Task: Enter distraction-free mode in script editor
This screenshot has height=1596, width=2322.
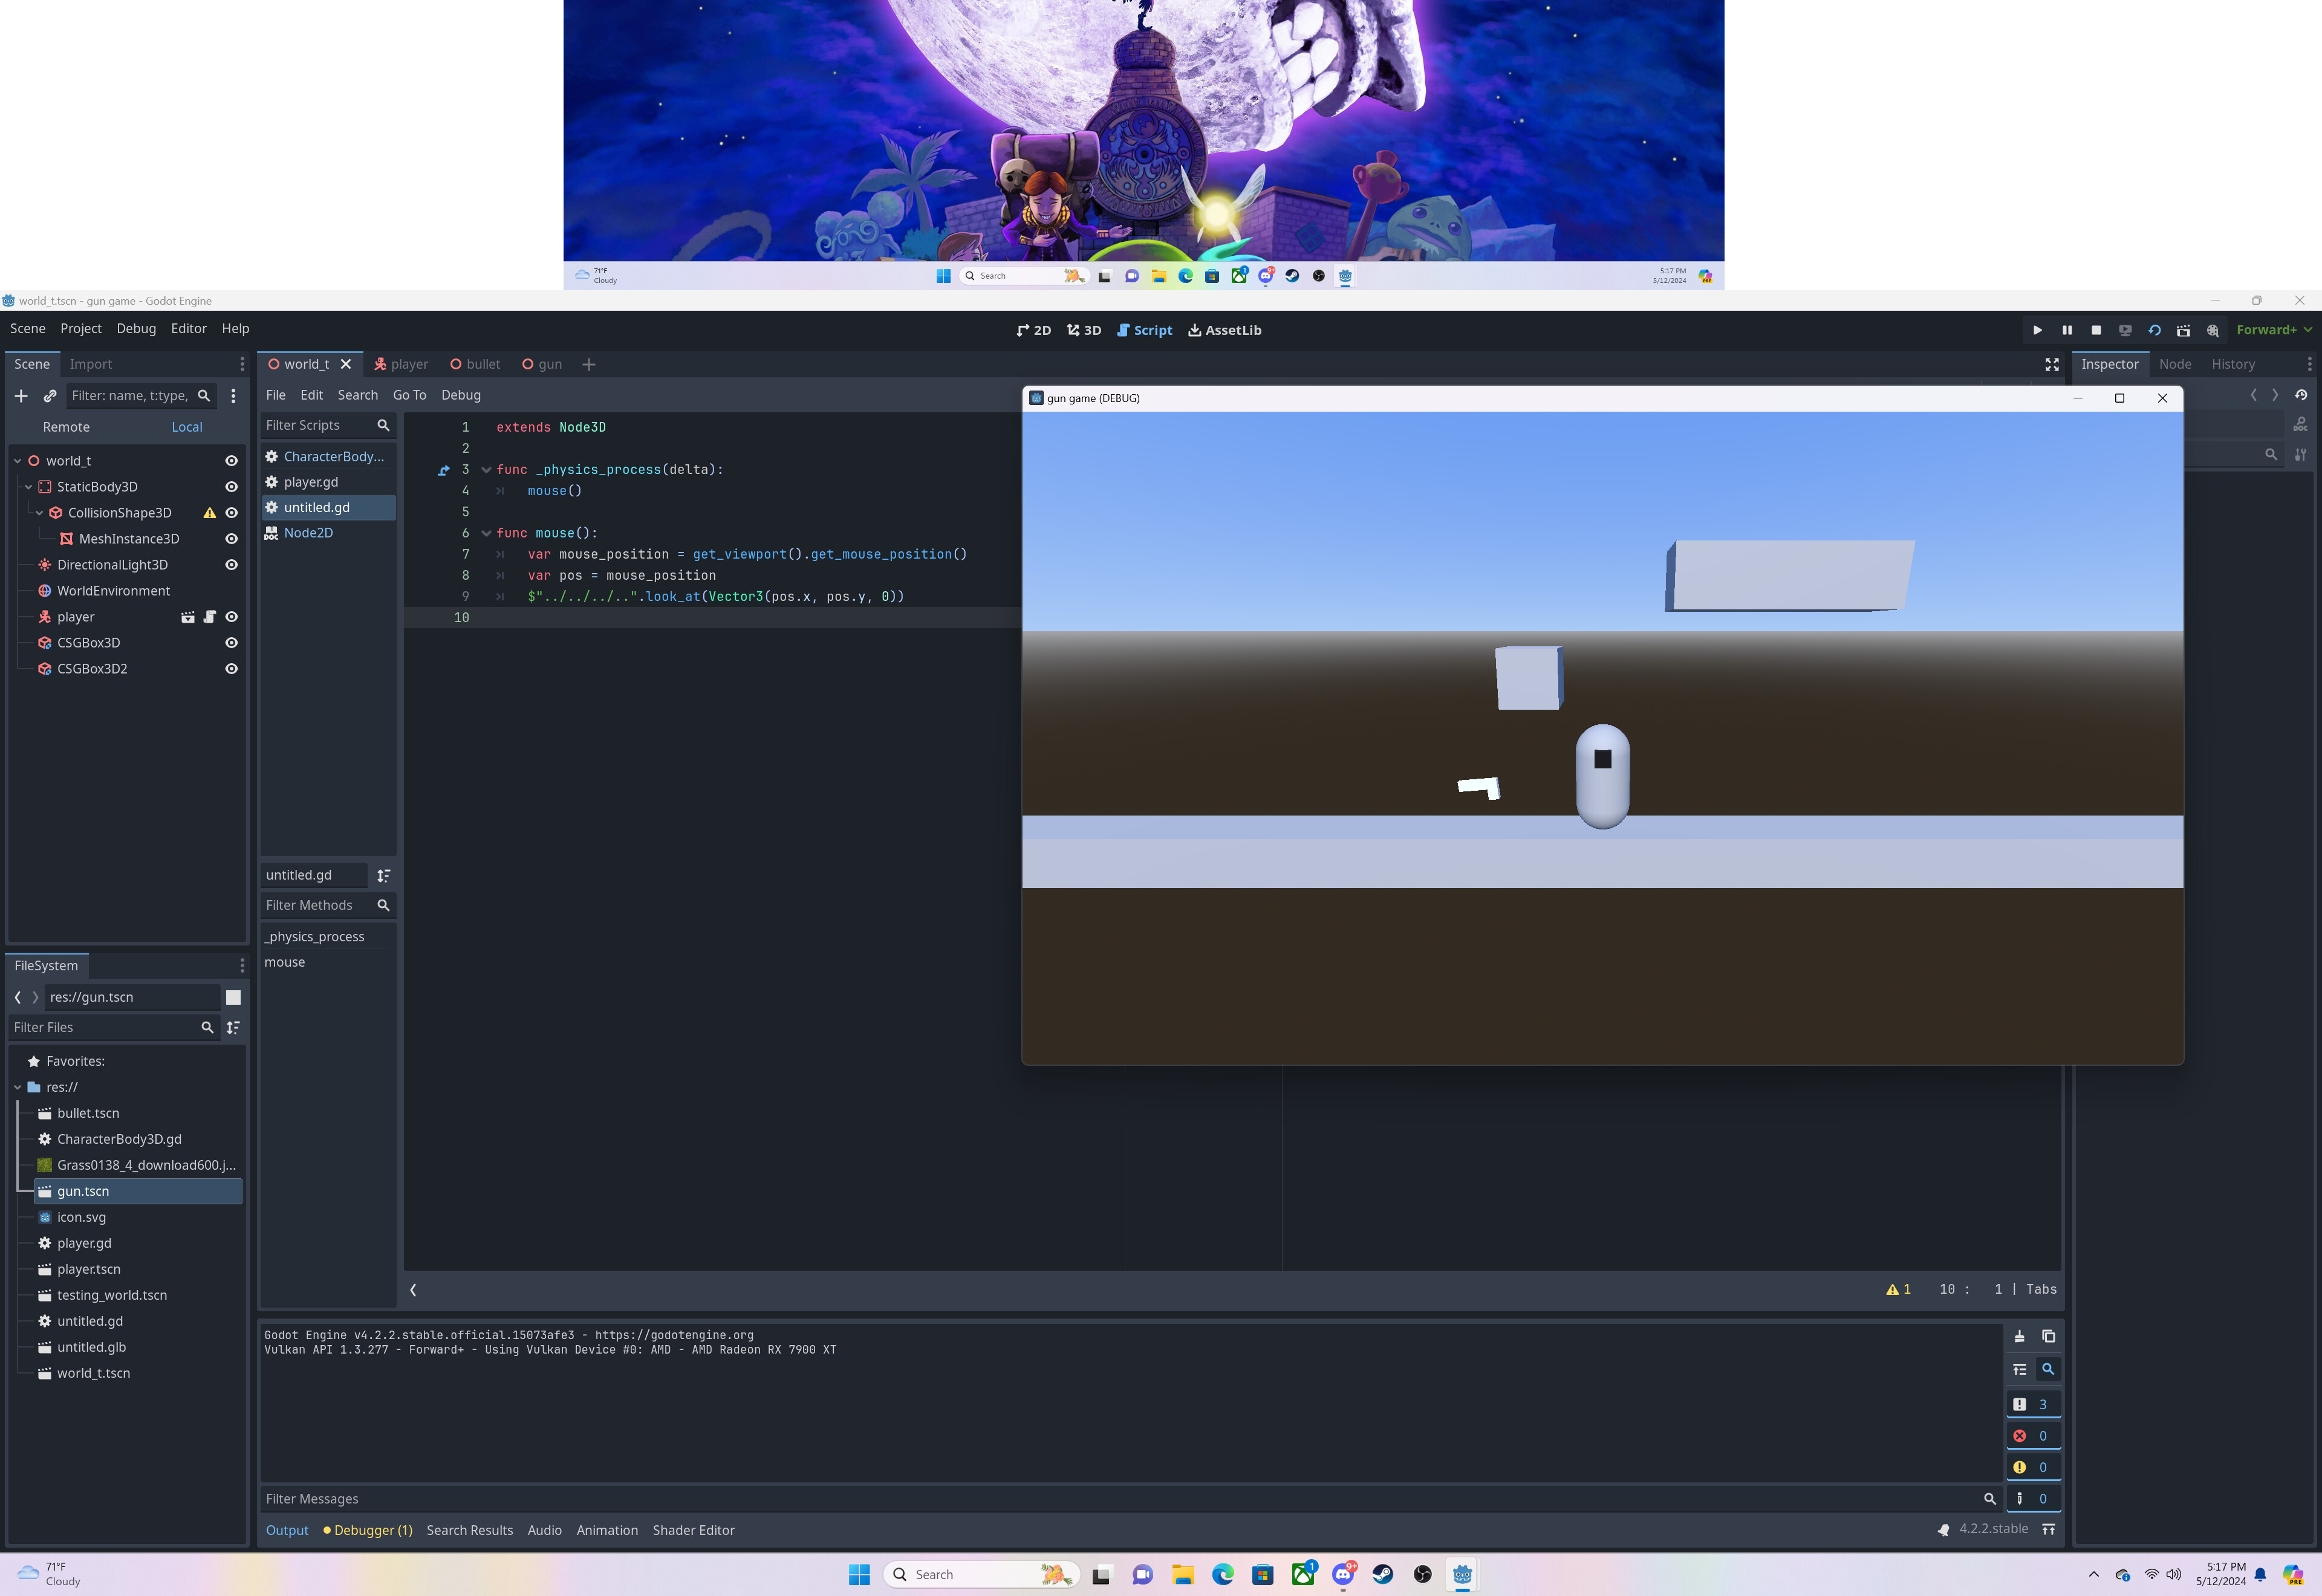Action: 2052,364
